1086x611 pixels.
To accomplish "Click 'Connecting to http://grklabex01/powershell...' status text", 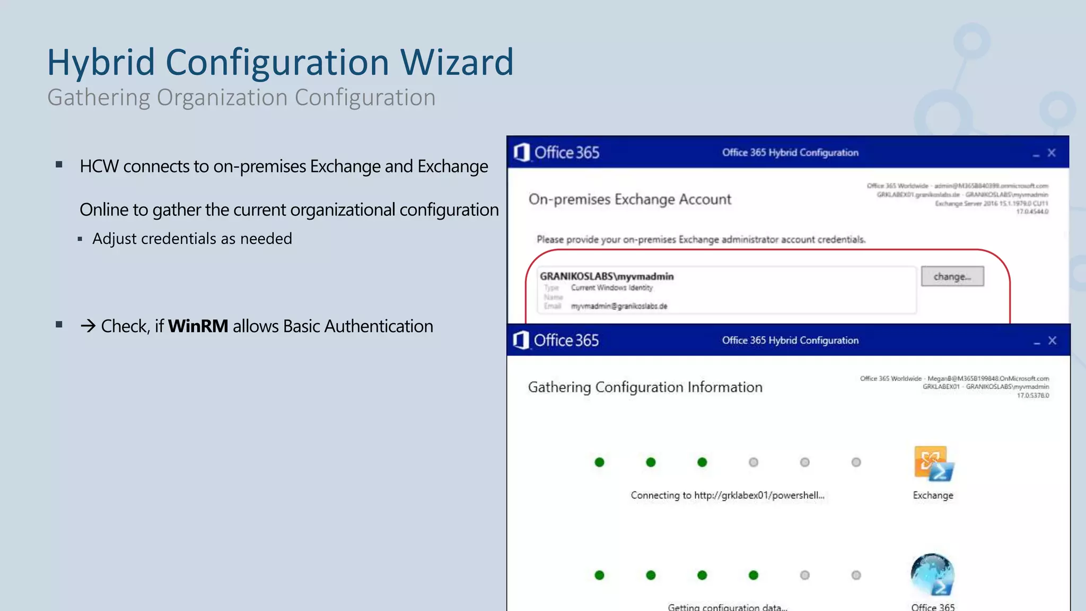I will tap(728, 495).
